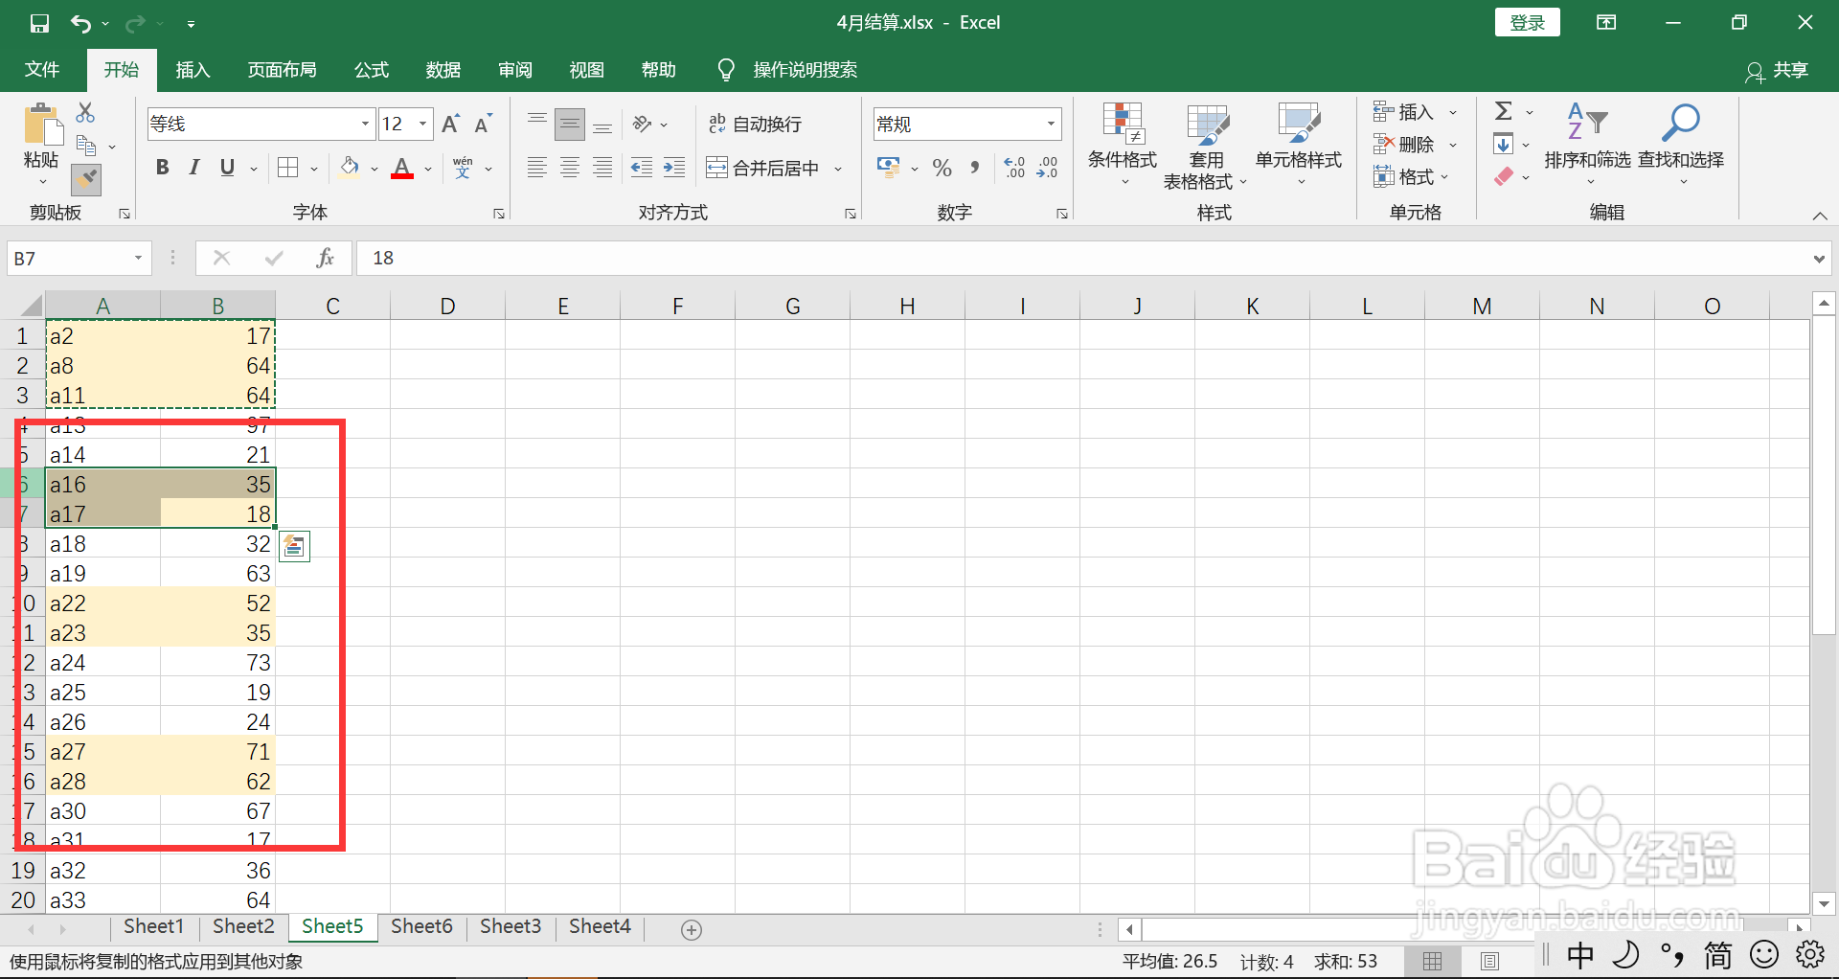Click 操作说明搜索 search box
The height and width of the screenshot is (979, 1839).
[x=805, y=70]
